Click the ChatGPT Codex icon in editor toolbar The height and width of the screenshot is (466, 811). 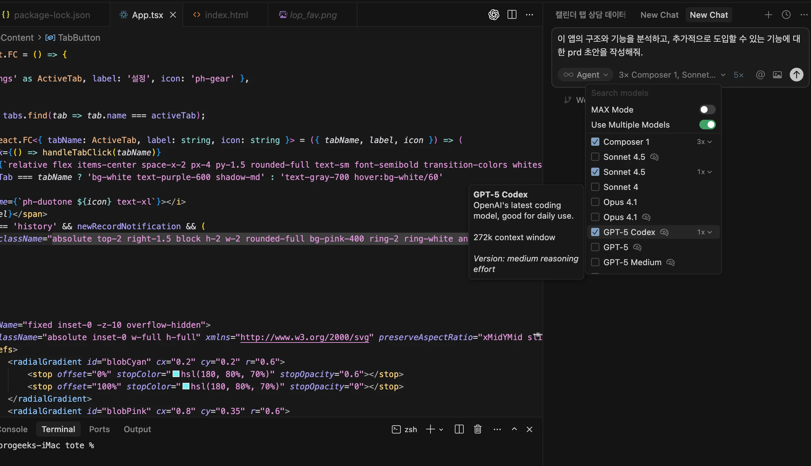(494, 15)
